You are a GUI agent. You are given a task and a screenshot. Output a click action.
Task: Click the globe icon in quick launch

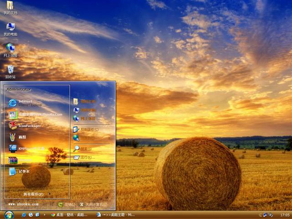click(x=31, y=215)
